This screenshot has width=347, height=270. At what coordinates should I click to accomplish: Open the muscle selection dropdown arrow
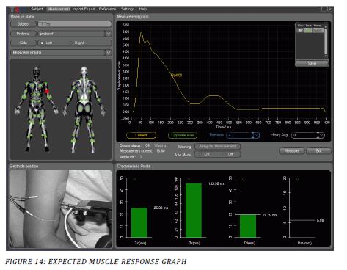click(x=109, y=53)
